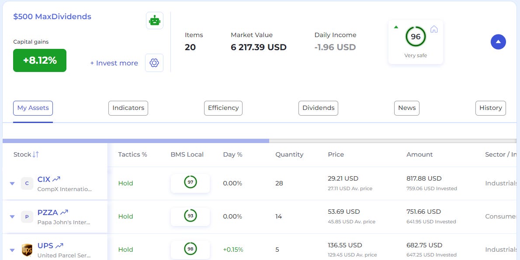Expand the CIX row details

click(x=12, y=184)
